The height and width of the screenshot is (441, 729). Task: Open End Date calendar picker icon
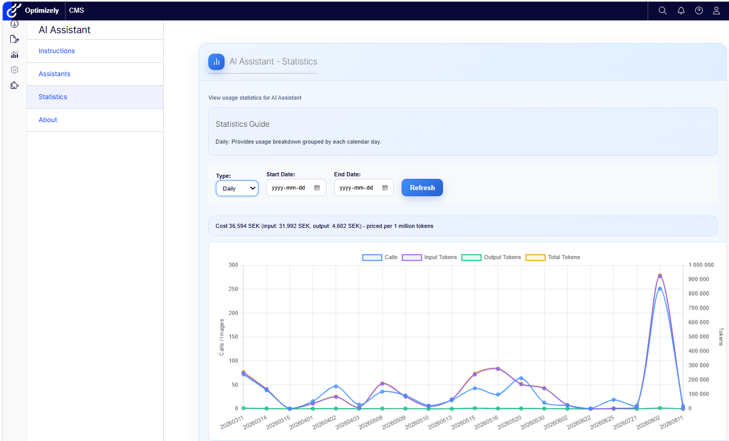coord(385,188)
